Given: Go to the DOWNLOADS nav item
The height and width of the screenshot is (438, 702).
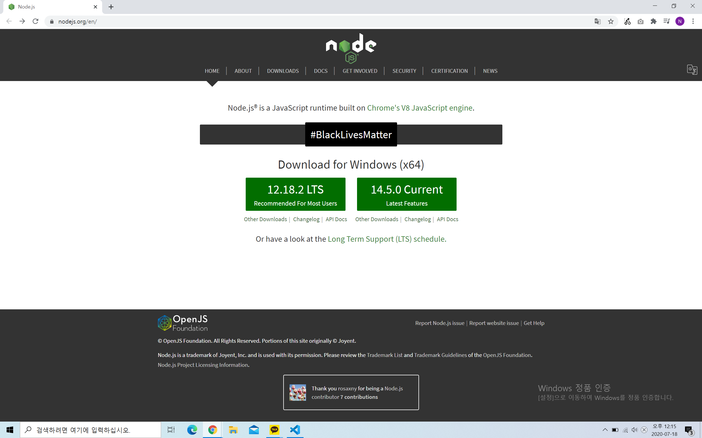Looking at the screenshot, I should click(x=282, y=71).
